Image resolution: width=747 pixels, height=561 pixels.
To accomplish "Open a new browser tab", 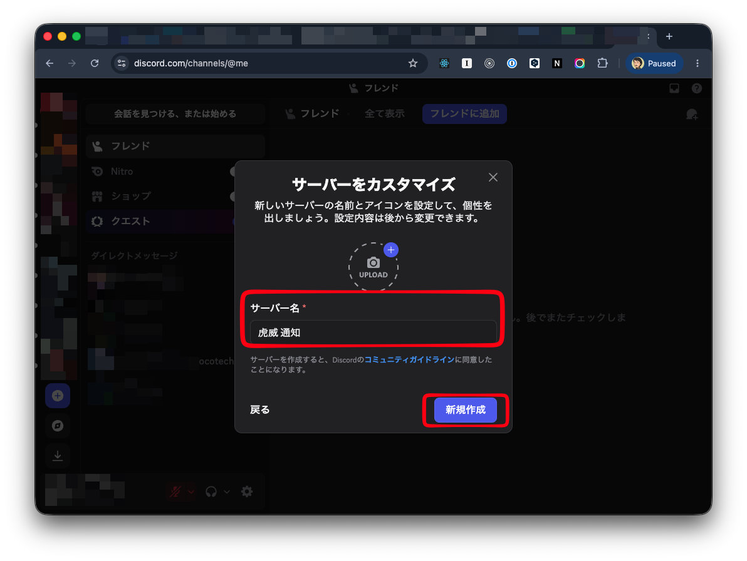I will 669,37.
